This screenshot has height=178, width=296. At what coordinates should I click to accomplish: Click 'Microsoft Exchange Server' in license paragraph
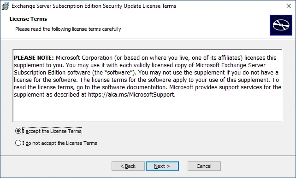[x=231, y=65]
